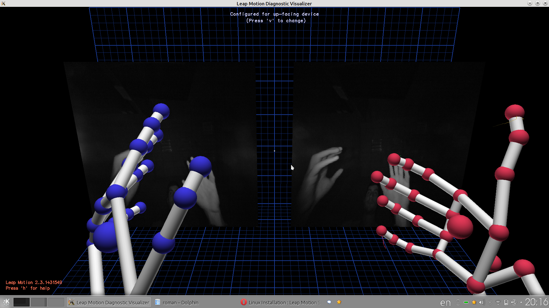Click the star tray icon near volume
The width and height of the screenshot is (549, 308).
point(474,302)
